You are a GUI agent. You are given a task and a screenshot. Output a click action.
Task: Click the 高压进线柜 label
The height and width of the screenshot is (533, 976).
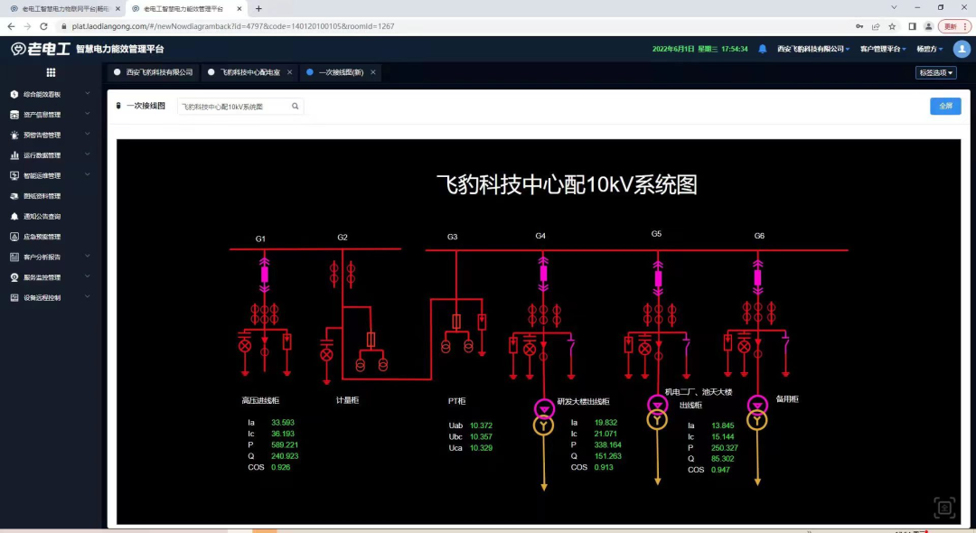(260, 400)
